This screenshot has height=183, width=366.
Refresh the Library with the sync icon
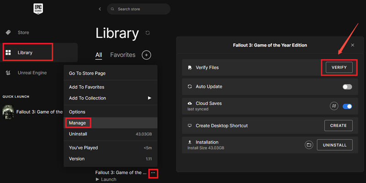pyautogui.click(x=147, y=33)
